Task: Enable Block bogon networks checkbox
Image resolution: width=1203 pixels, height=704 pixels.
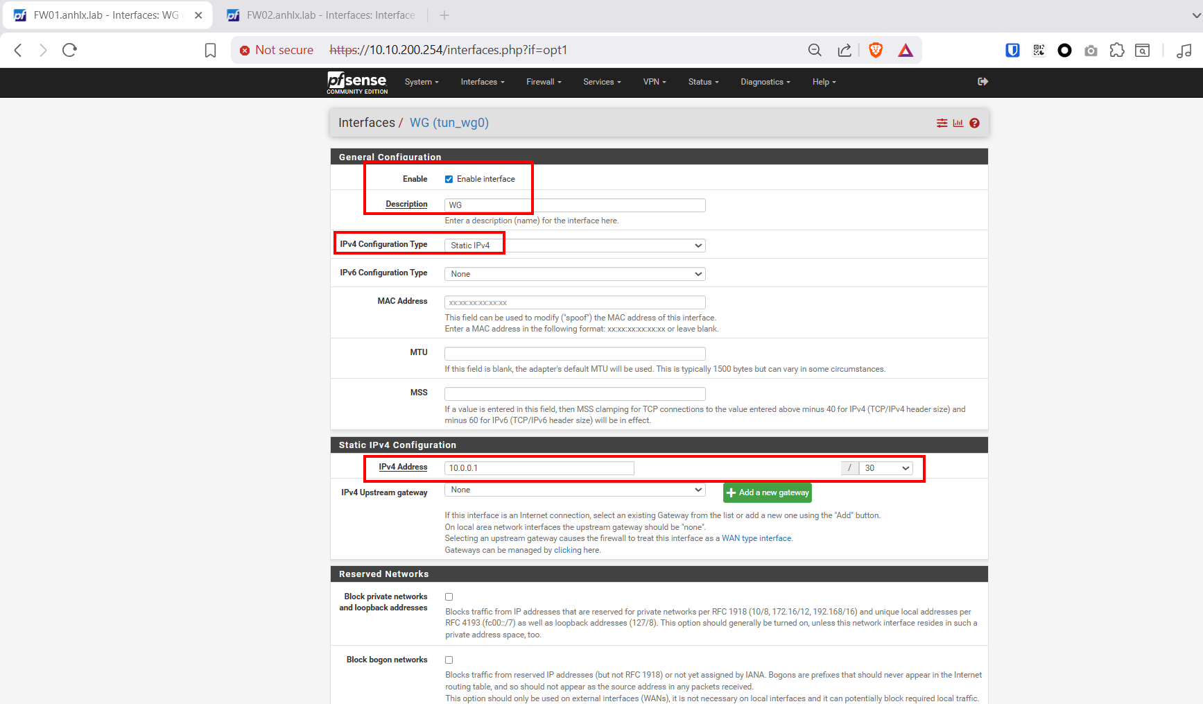Action: 449,660
